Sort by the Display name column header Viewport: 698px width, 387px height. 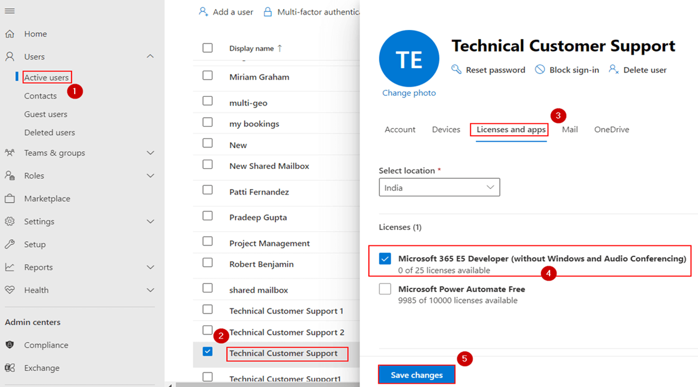pos(252,49)
